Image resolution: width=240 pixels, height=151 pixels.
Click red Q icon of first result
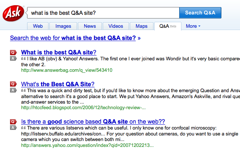13,52
